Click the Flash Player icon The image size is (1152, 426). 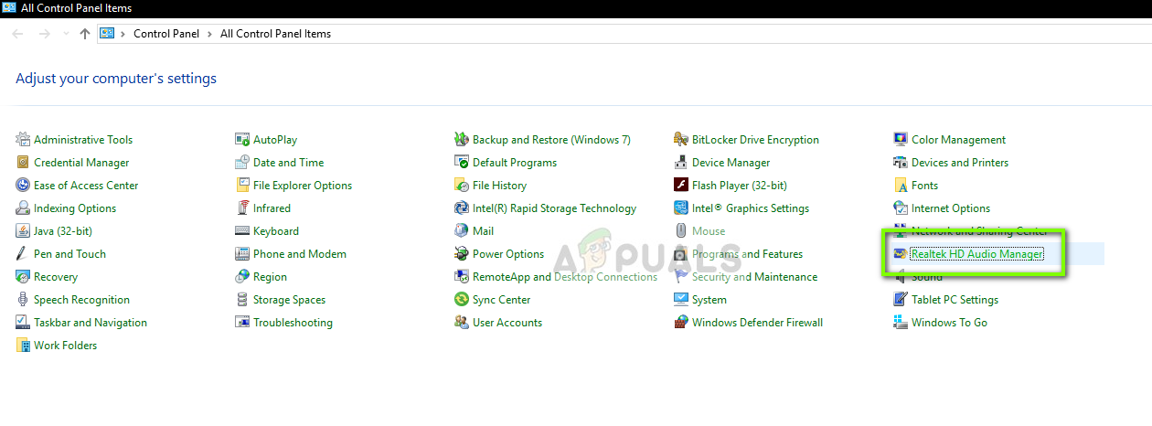[x=681, y=185]
